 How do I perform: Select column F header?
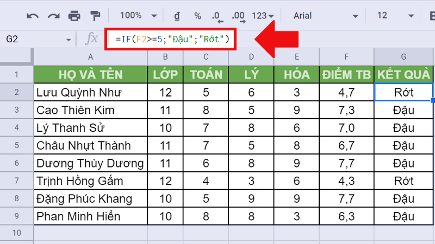point(346,56)
